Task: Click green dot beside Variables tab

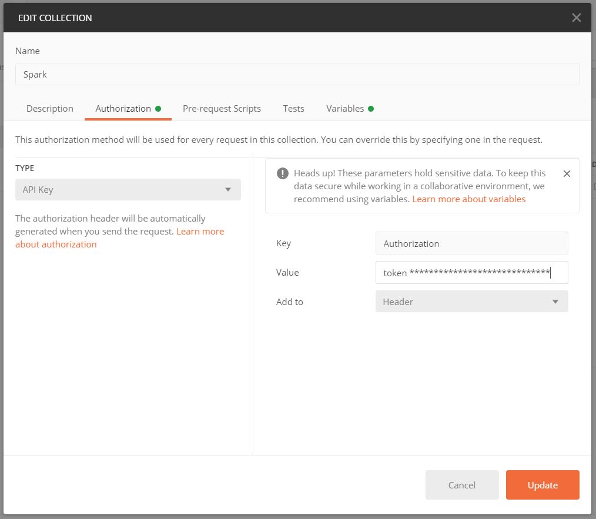Action: 371,109
